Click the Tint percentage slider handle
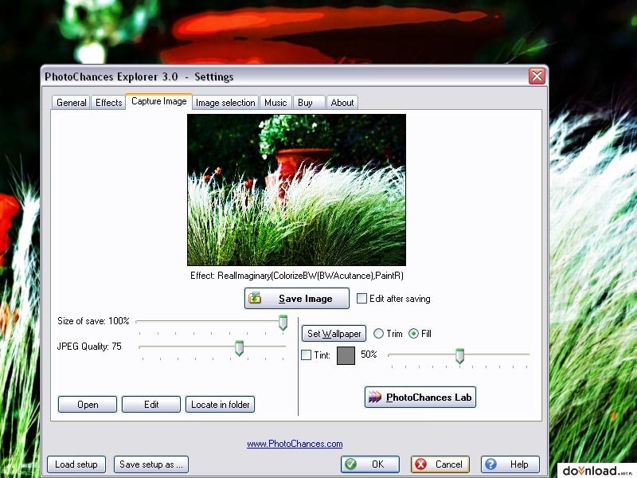 pos(459,355)
